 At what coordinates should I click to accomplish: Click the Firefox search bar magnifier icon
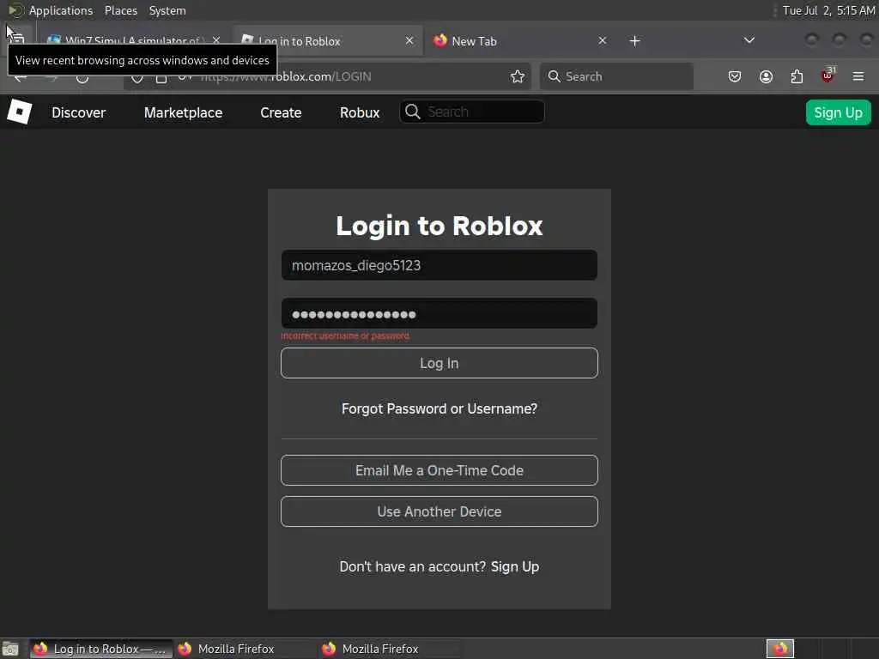[554, 76]
